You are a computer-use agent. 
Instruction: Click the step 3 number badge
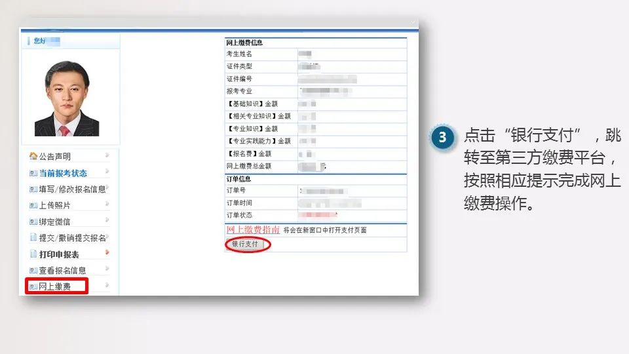[443, 138]
